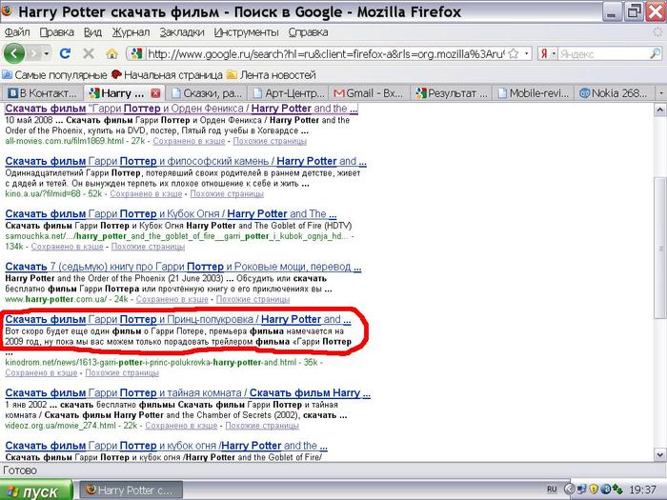The image size is (667, 500).
Task: Open result Гарри Поттер и Принц-полукровка
Action: pyautogui.click(x=178, y=319)
